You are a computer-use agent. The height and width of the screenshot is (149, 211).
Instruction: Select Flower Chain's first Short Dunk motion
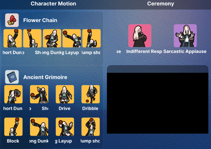coord(13,38)
